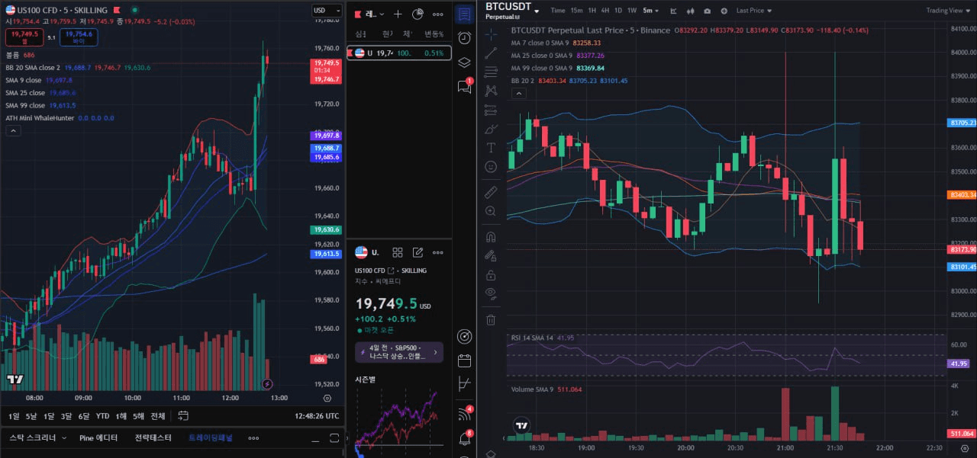This screenshot has height=458, width=977.
Task: Open the details grid layout icon
Action: [398, 252]
